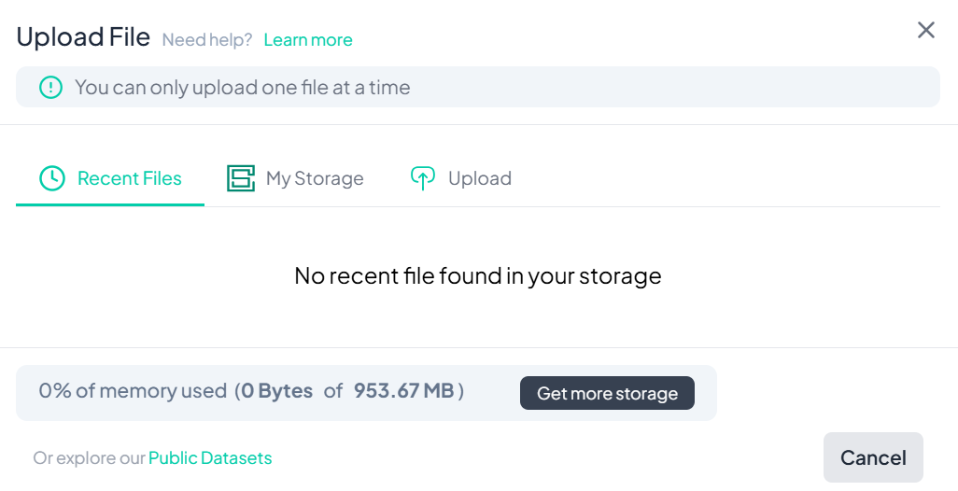Image resolution: width=958 pixels, height=491 pixels.
Task: Cancel the file upload dialog
Action: point(873,457)
